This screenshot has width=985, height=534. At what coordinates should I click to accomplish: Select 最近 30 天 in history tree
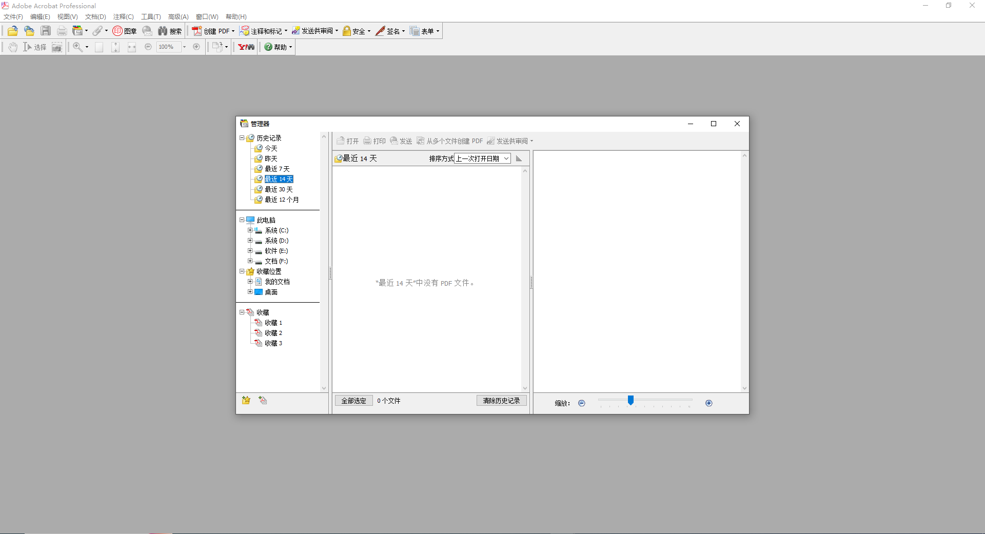279,189
